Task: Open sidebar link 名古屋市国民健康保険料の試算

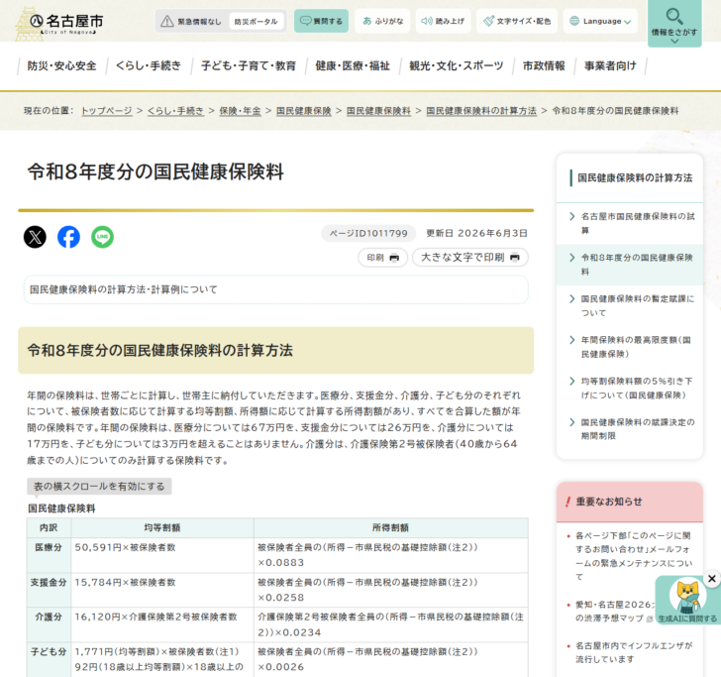Action: point(630,223)
